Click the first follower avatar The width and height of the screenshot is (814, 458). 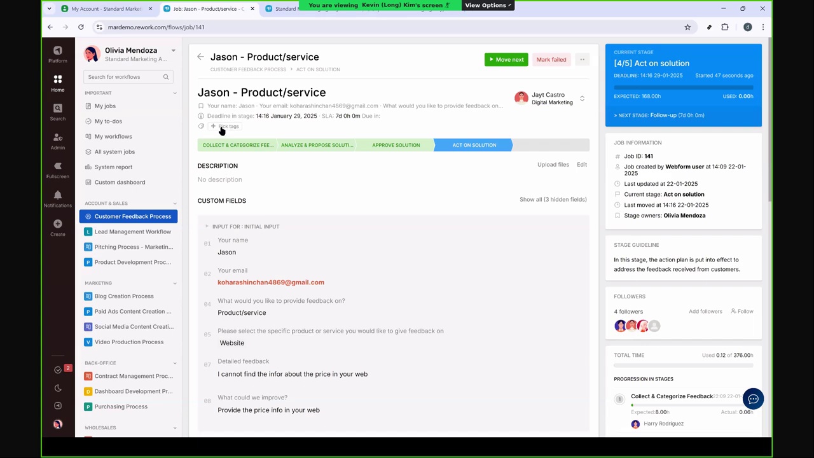click(620, 326)
